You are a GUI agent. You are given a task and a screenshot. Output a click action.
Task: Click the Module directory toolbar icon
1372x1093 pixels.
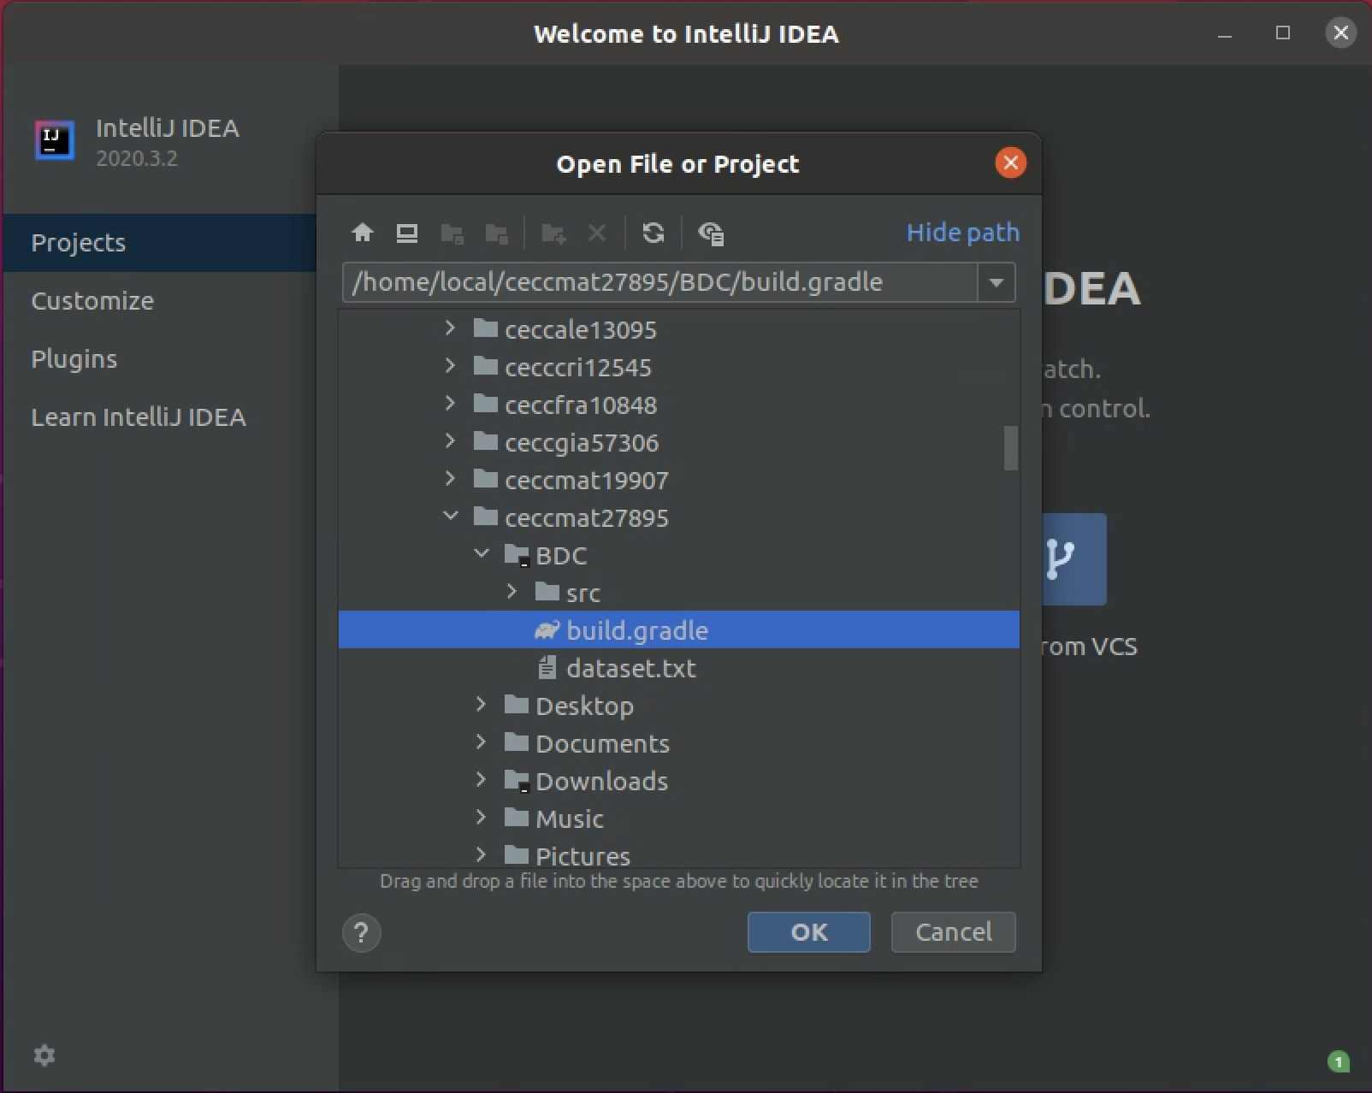point(496,233)
